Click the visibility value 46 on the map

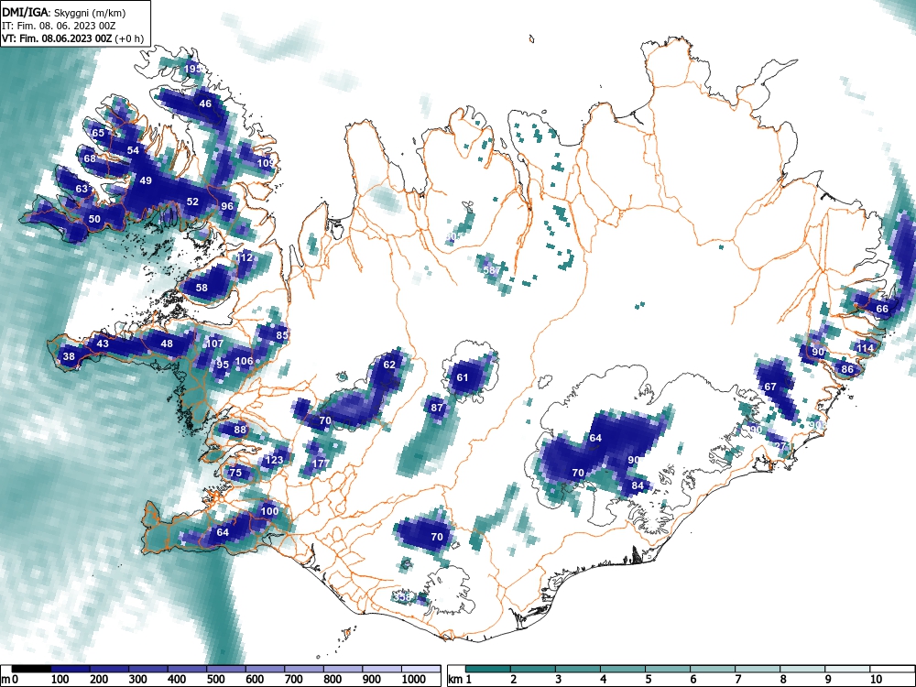205,104
